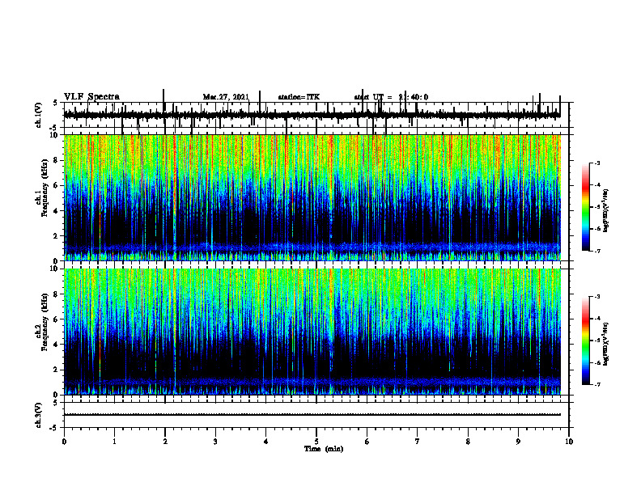Click the time axis tick label "7"
This screenshot has width=641, height=495.
(x=418, y=442)
